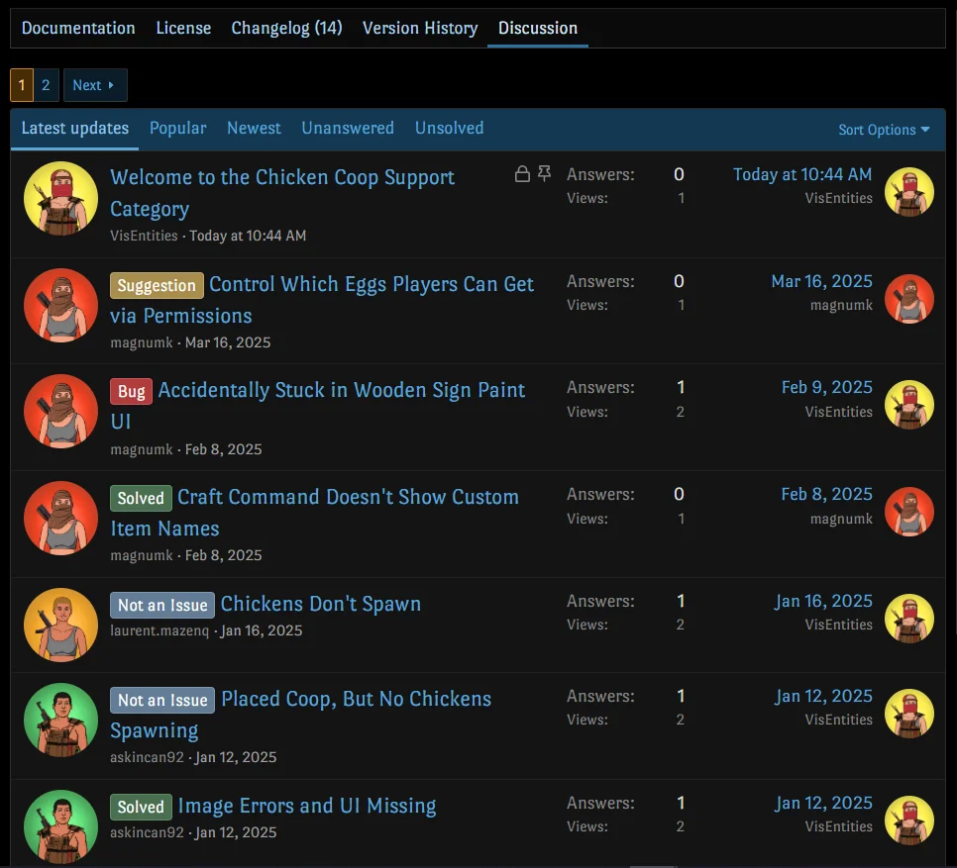This screenshot has width=957, height=868.
Task: Open the Image Errors and UI Missing thread
Action: pos(306,806)
